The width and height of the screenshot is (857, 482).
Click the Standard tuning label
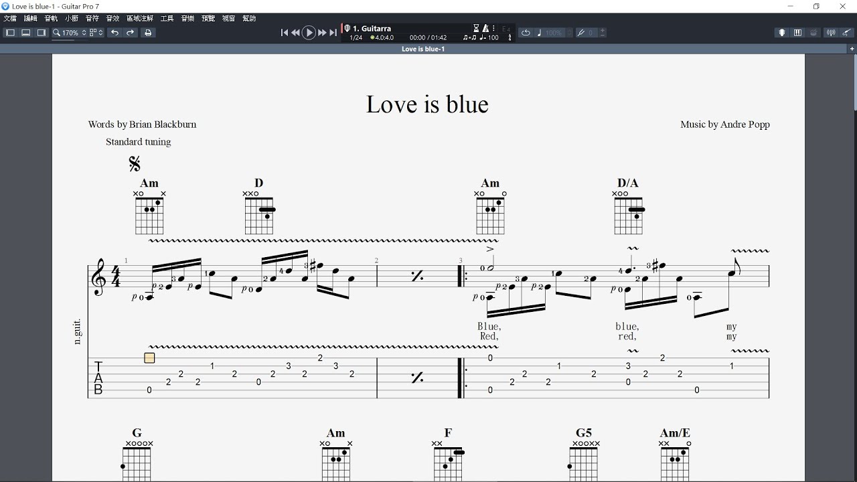138,142
